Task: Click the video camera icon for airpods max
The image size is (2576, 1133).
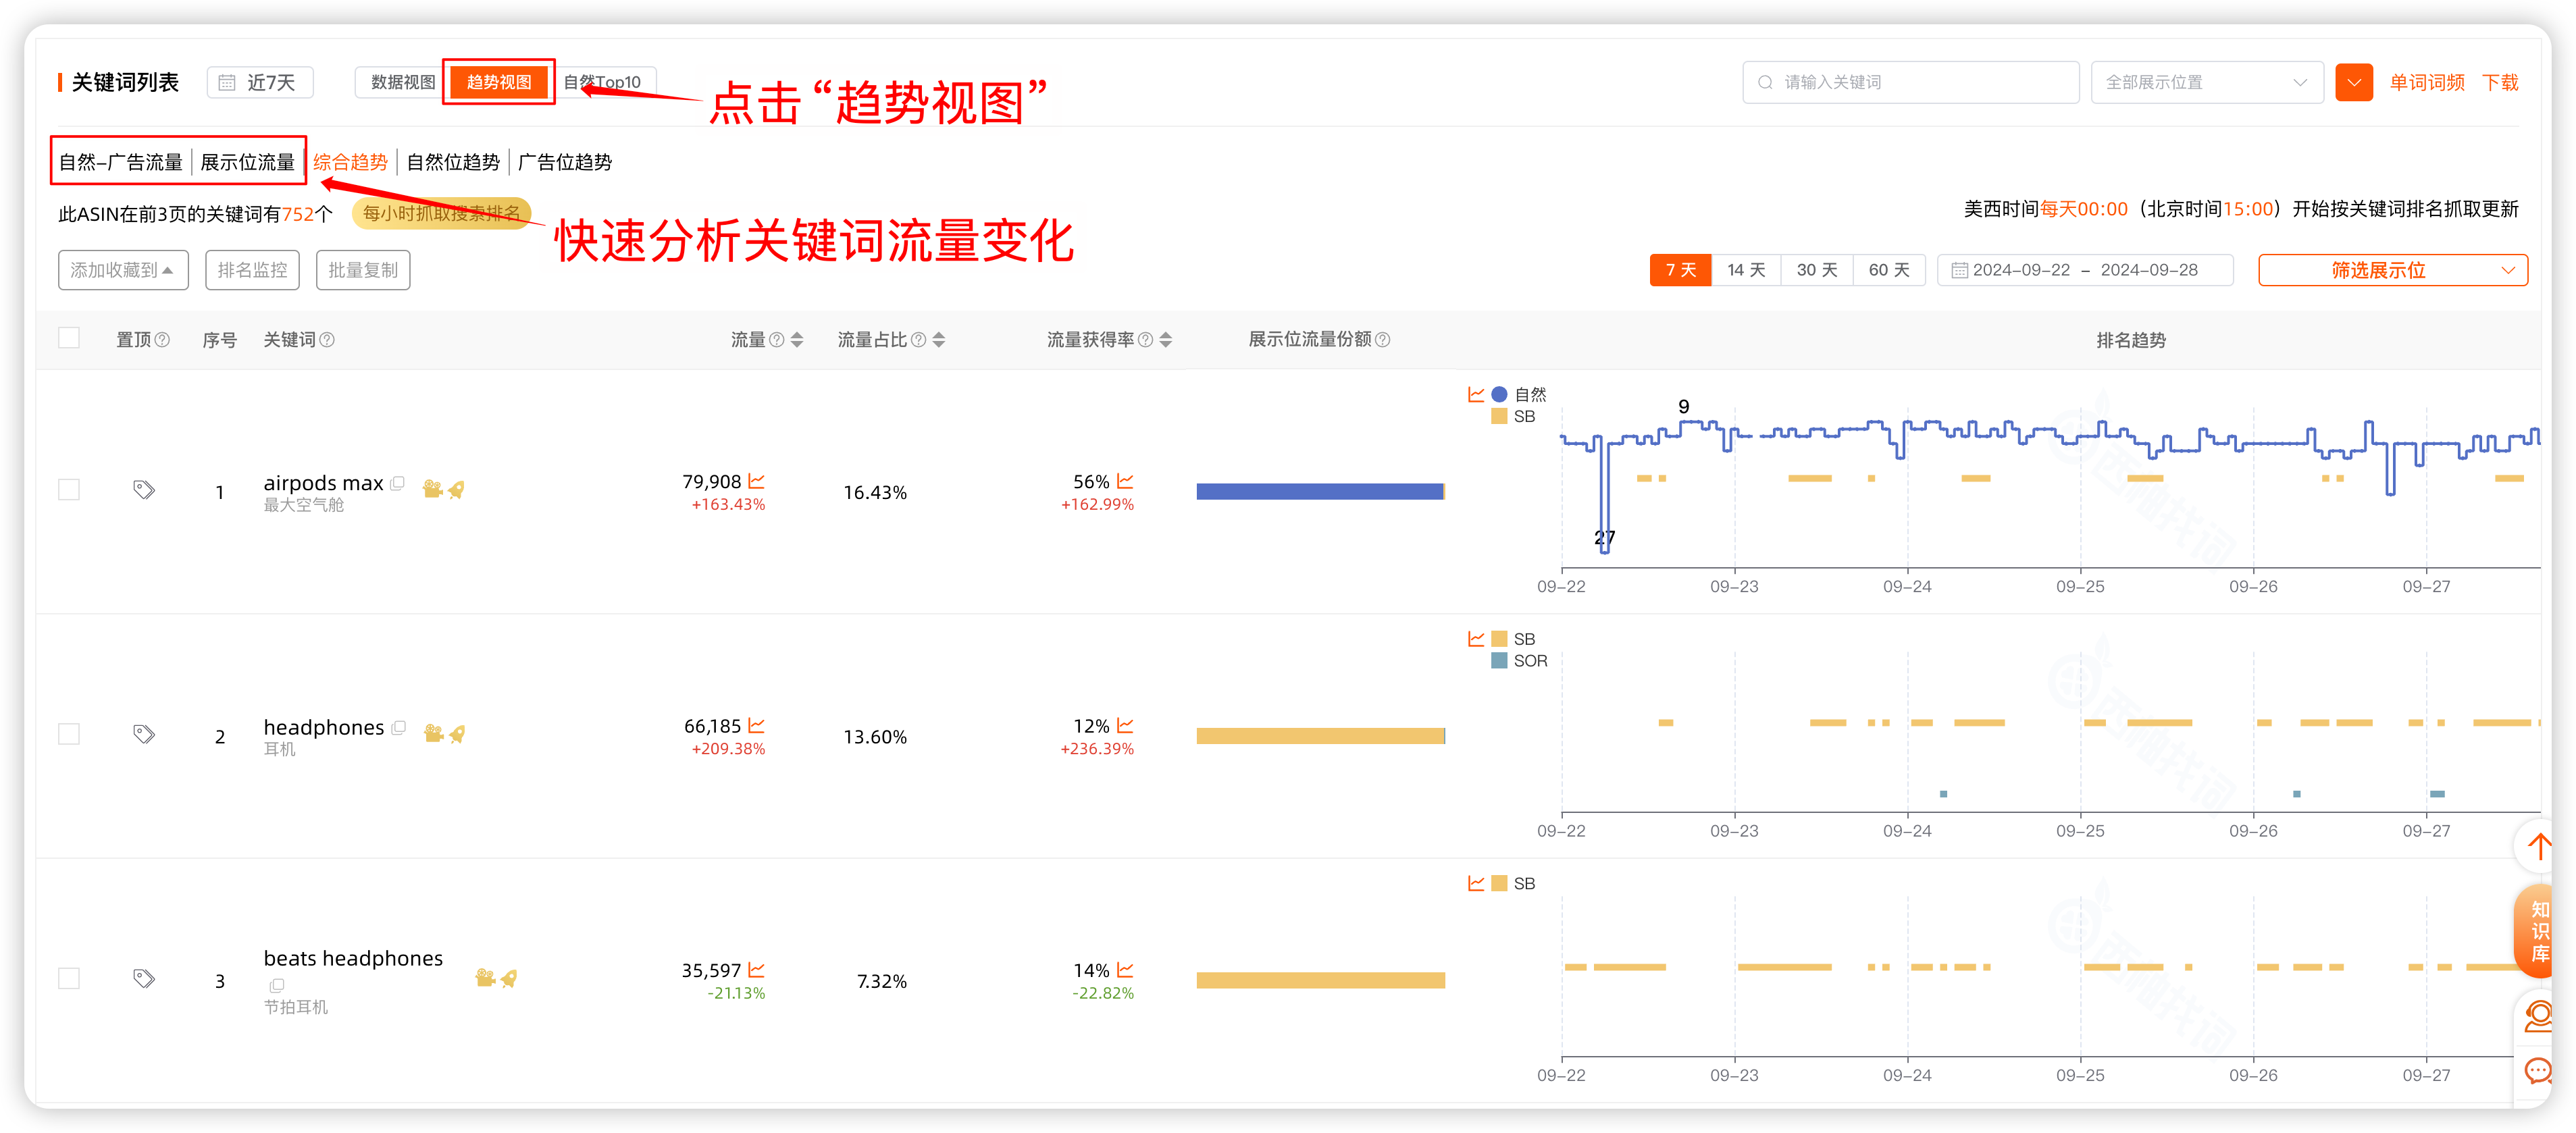Action: [432, 489]
